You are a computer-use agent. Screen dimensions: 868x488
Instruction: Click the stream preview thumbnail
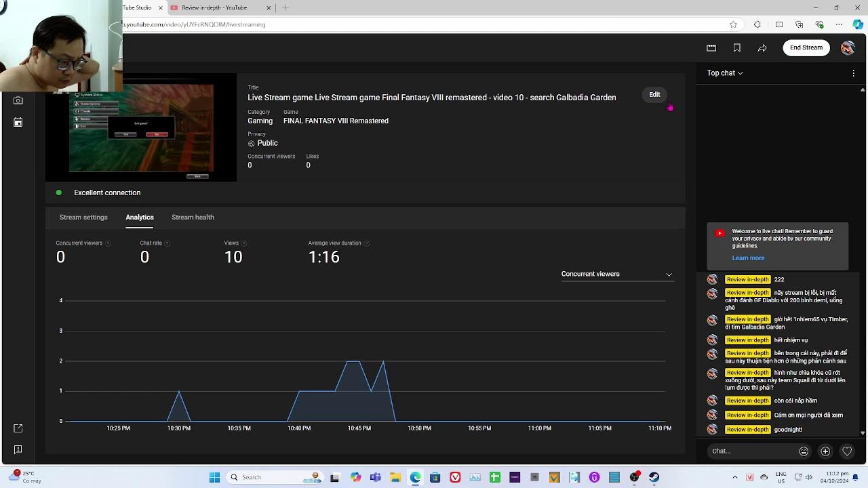coord(141,127)
